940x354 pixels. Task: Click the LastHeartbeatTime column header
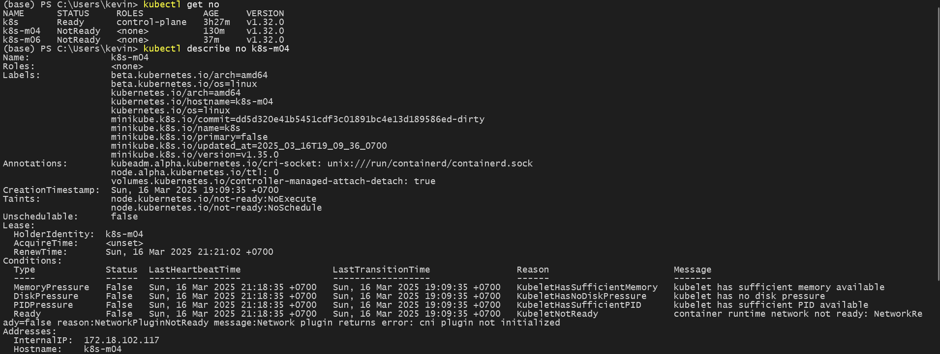(194, 270)
